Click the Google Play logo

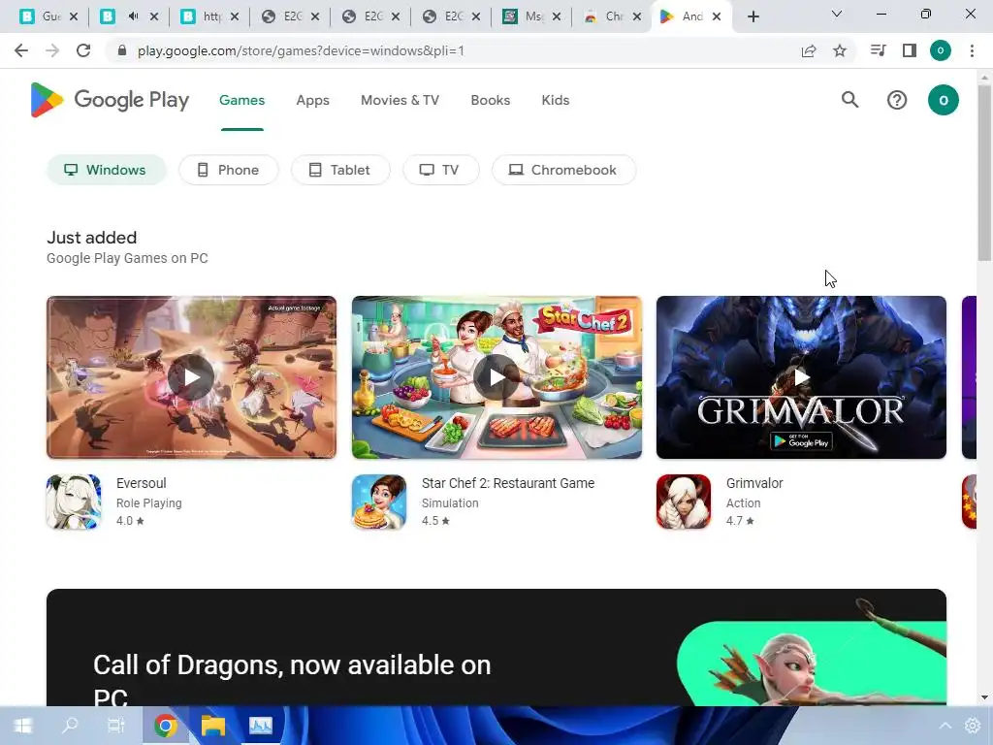tap(110, 100)
